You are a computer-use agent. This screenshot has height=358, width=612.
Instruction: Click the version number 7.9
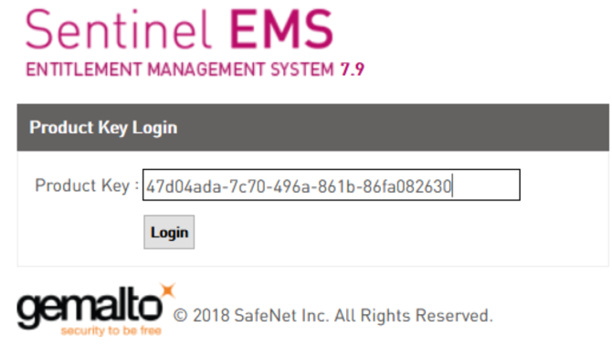pos(352,69)
